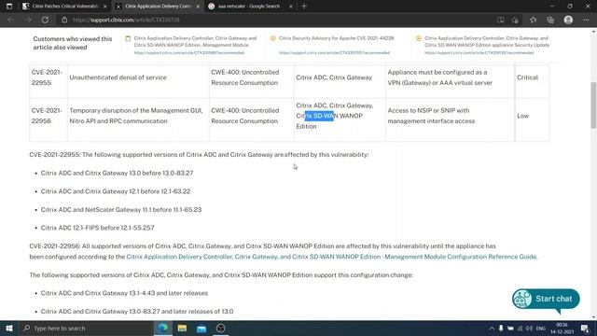Image resolution: width=597 pixels, height=336 pixels.
Task: Close the Citrix Patches Critical Vulnerability tab
Action: click(x=105, y=7)
